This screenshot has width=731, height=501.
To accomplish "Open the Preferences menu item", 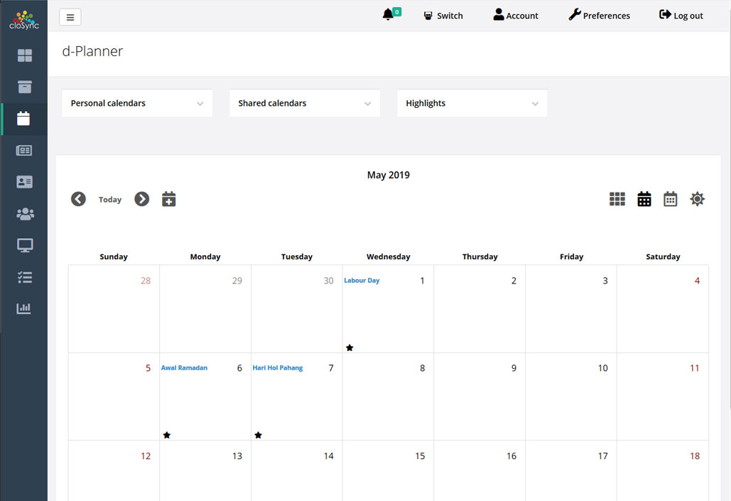I will 599,16.
